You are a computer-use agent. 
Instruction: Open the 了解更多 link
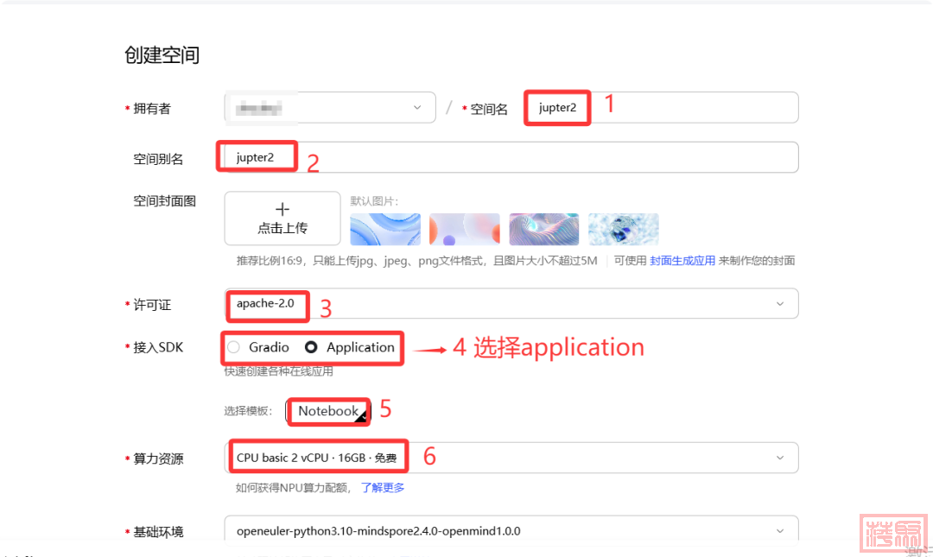tap(383, 488)
